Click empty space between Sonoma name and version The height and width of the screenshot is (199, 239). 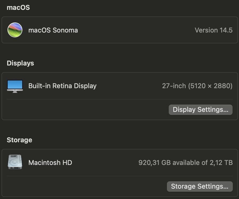pos(135,30)
